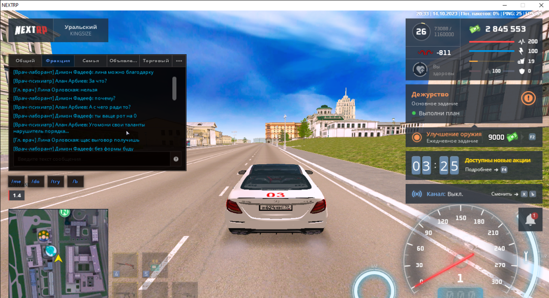Click the F4 key hint for promotions
This screenshot has width=549, height=298.
tap(504, 170)
